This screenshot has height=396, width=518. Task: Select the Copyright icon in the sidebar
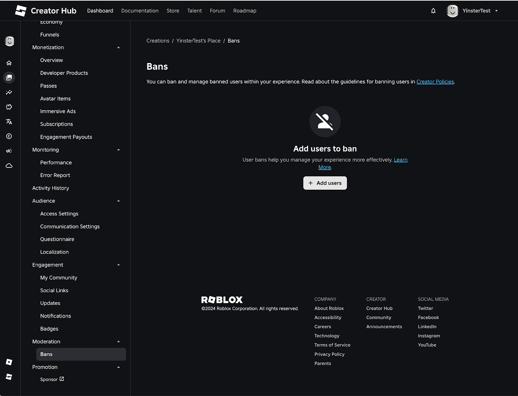(x=9, y=136)
